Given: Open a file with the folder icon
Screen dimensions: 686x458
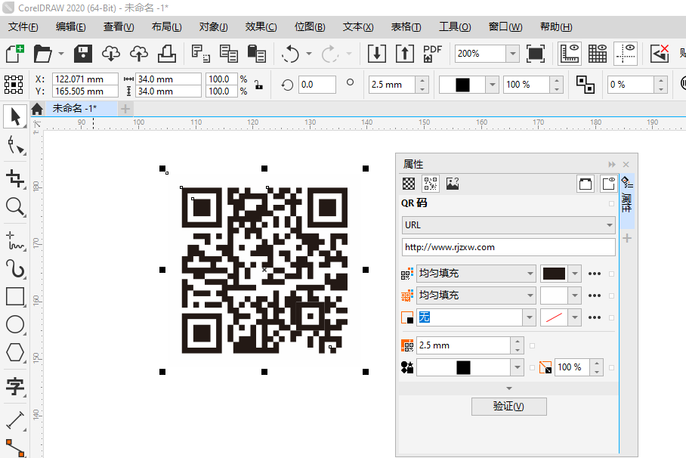Looking at the screenshot, I should point(43,54).
